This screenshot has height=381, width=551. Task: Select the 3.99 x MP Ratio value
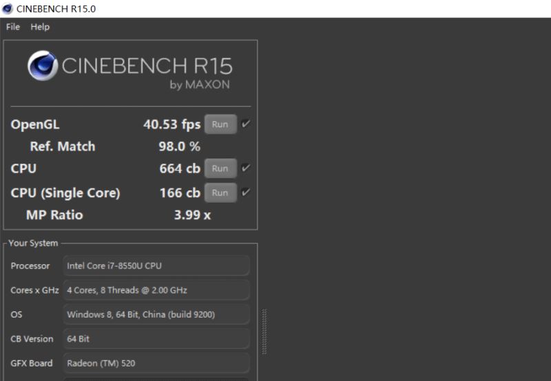(x=193, y=215)
